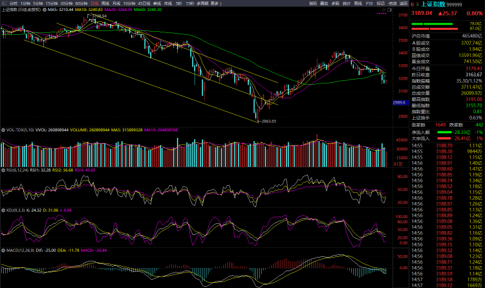The image size is (485, 288).
Task: Open the 指标 indicators dropdown
Action: click(x=312, y=3)
